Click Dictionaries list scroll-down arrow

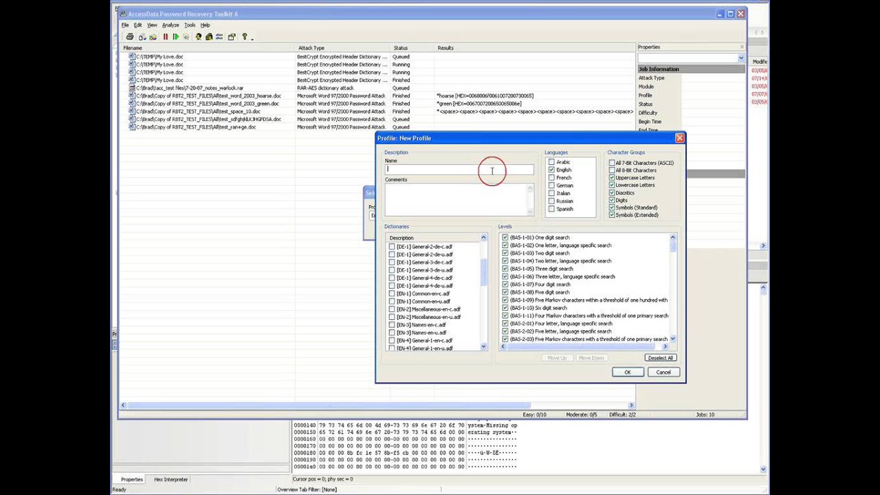(483, 346)
